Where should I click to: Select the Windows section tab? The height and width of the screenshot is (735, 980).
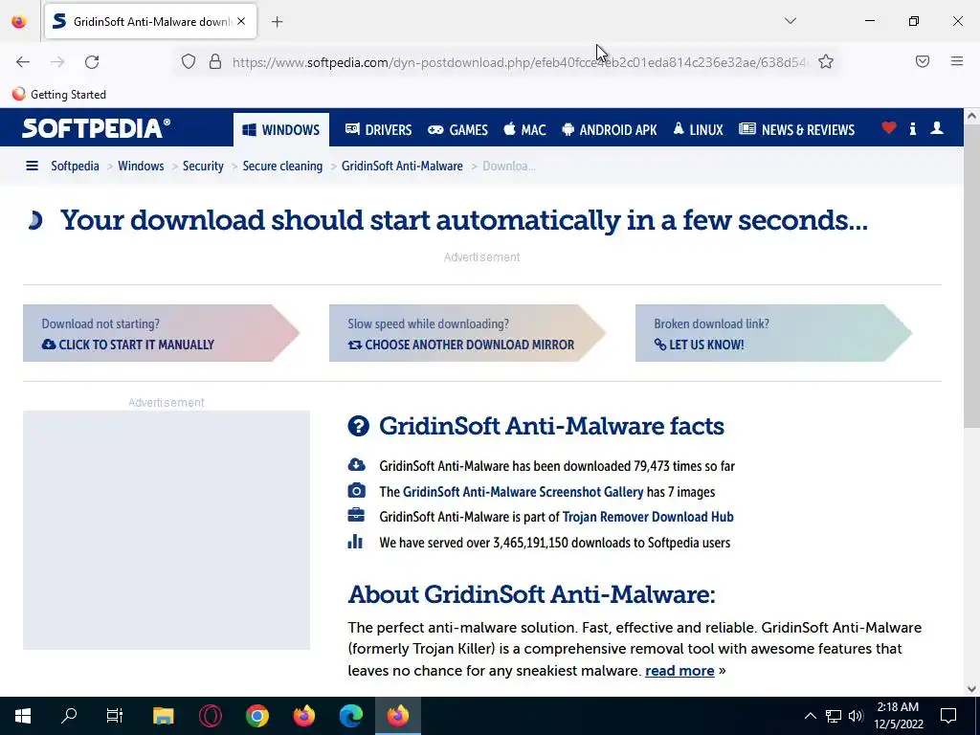click(281, 130)
